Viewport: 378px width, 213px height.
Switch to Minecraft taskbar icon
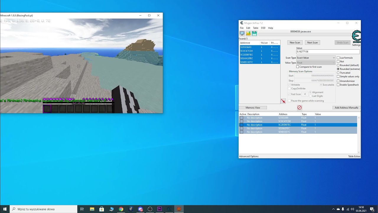point(179,209)
